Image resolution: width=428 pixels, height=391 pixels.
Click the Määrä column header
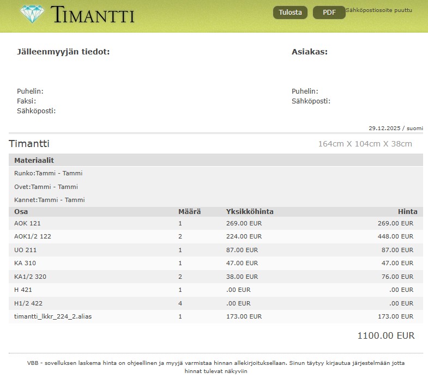tap(189, 212)
